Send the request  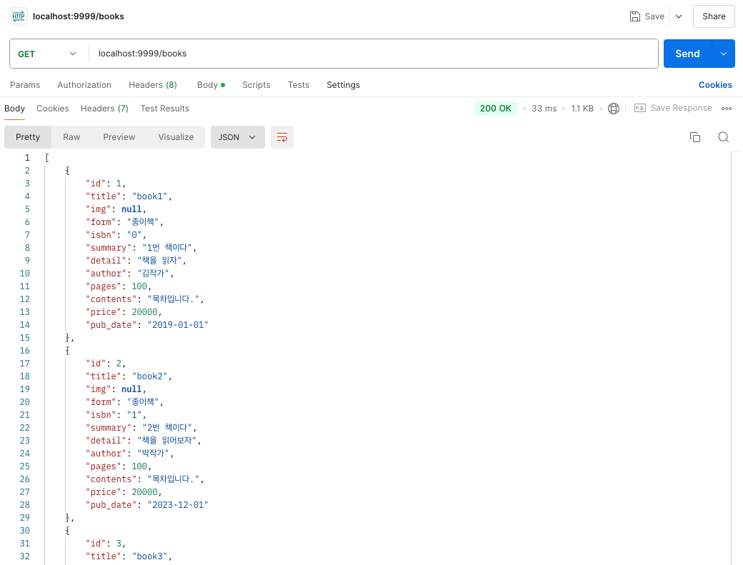point(687,54)
